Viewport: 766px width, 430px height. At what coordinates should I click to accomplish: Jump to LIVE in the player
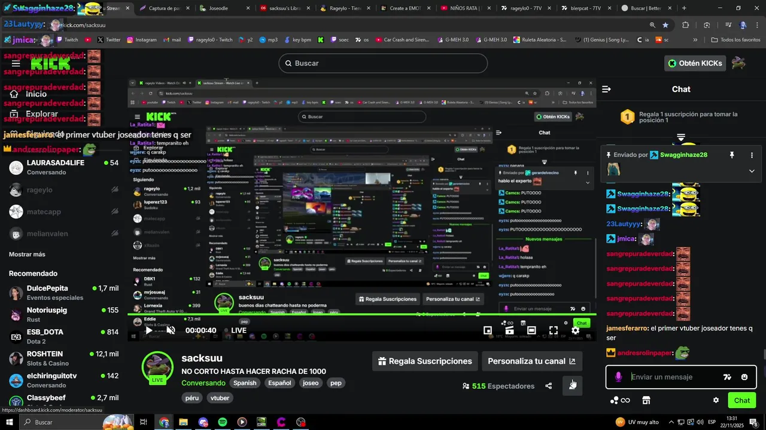tap(235, 330)
